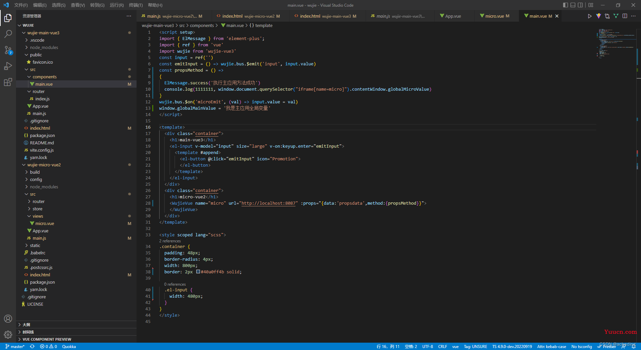Open Run and Debug view
Screen dimensions: 641x350
[x=8, y=66]
